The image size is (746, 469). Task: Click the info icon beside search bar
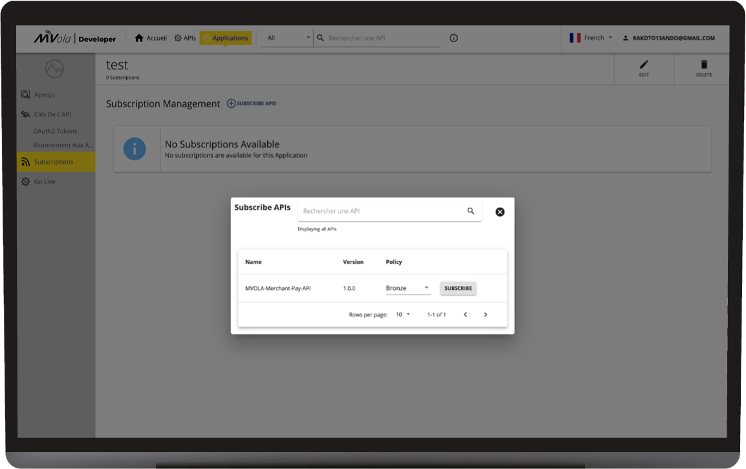pyautogui.click(x=454, y=38)
